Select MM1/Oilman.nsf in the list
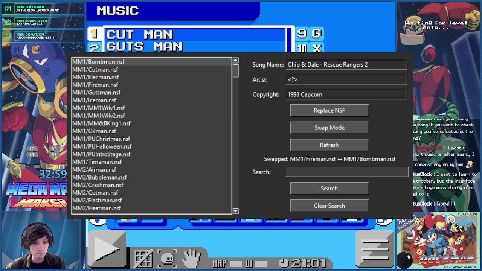Image resolution: width=482 pixels, height=271 pixels. (x=152, y=131)
